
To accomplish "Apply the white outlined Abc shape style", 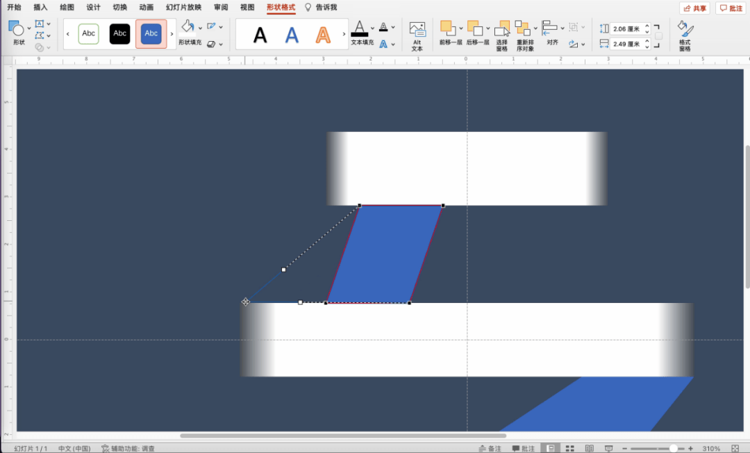I will (x=88, y=33).
